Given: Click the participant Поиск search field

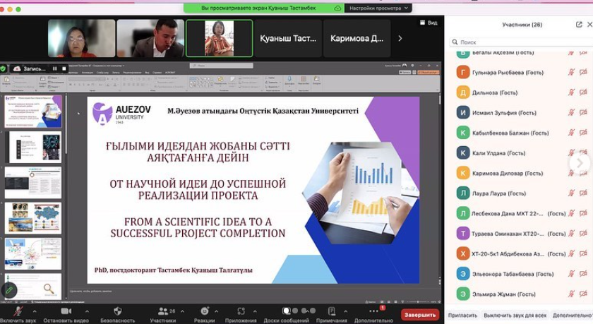Looking at the screenshot, I should click(x=519, y=42).
